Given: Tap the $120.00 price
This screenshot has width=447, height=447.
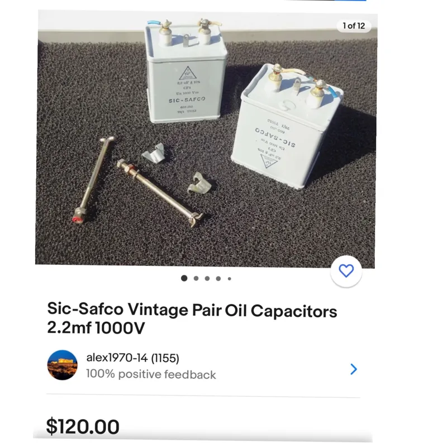Looking at the screenshot, I should tap(83, 427).
